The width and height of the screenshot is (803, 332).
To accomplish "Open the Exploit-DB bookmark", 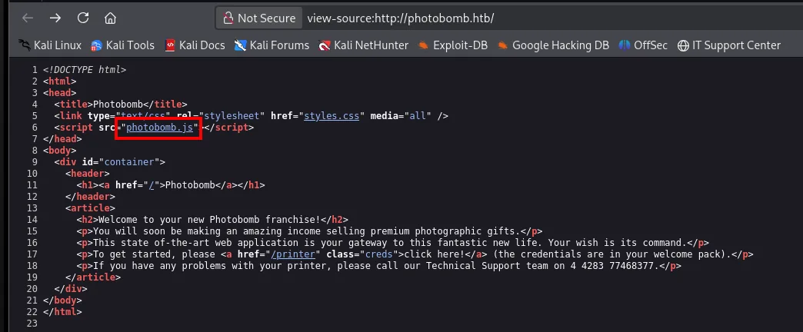I will click(x=453, y=45).
